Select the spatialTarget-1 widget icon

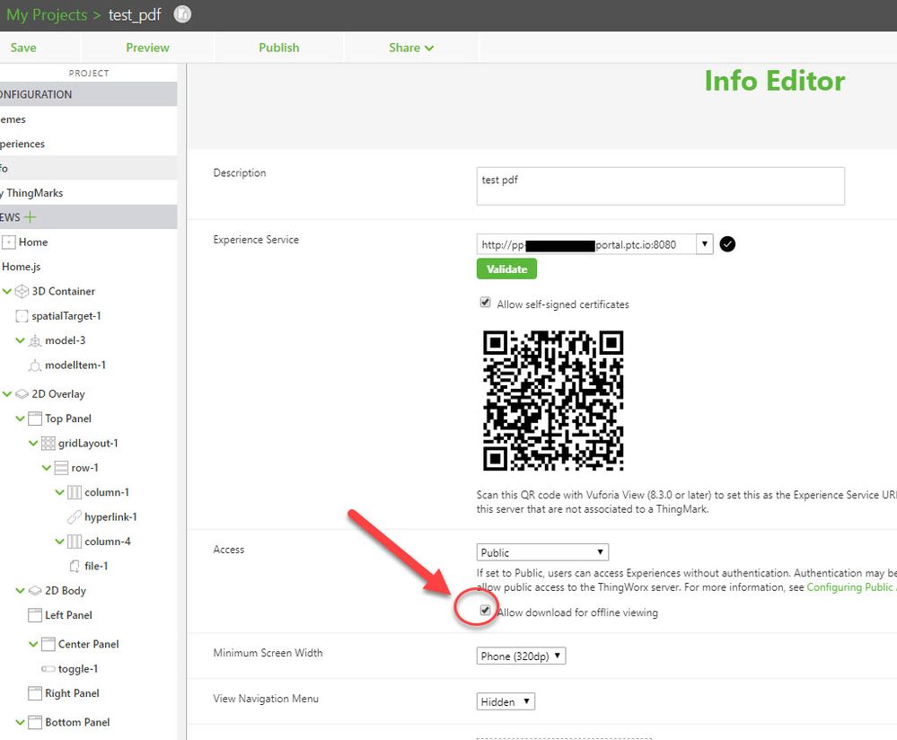[x=22, y=316]
